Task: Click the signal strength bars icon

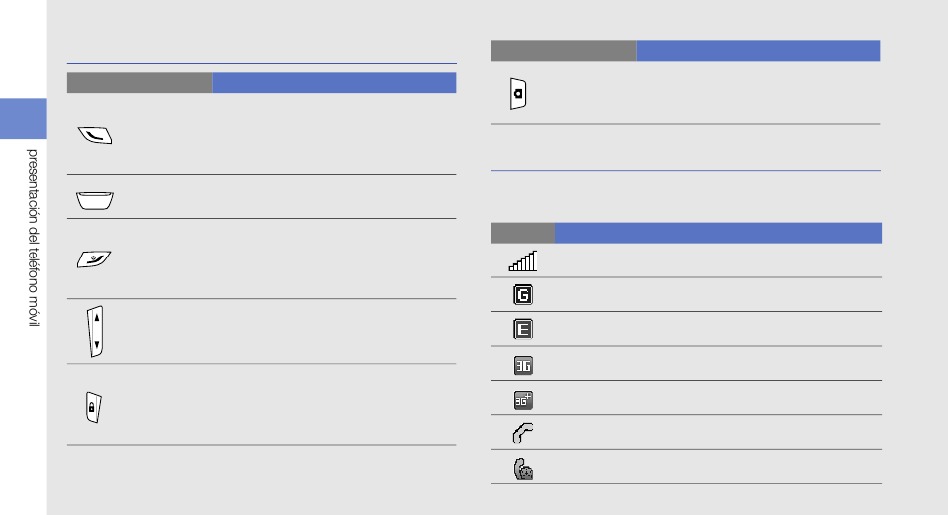Action: [522, 260]
